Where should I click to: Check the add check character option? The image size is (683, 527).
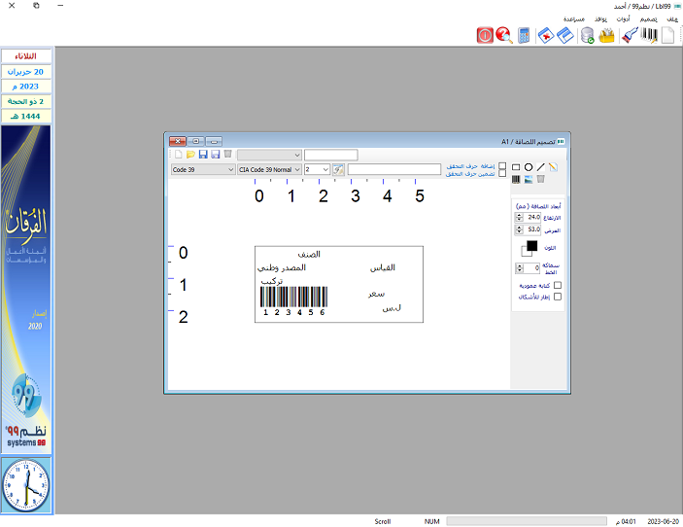(x=501, y=166)
